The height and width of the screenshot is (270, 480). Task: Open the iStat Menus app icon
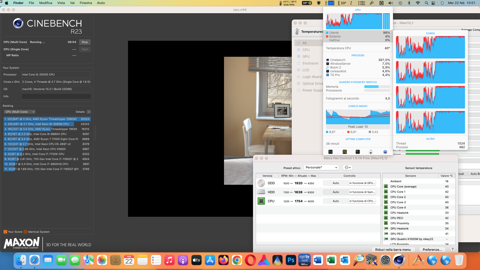coord(385,152)
